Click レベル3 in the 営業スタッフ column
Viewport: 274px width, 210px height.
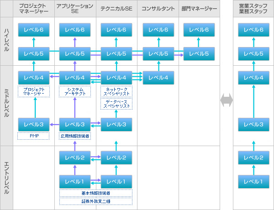[254, 125]
